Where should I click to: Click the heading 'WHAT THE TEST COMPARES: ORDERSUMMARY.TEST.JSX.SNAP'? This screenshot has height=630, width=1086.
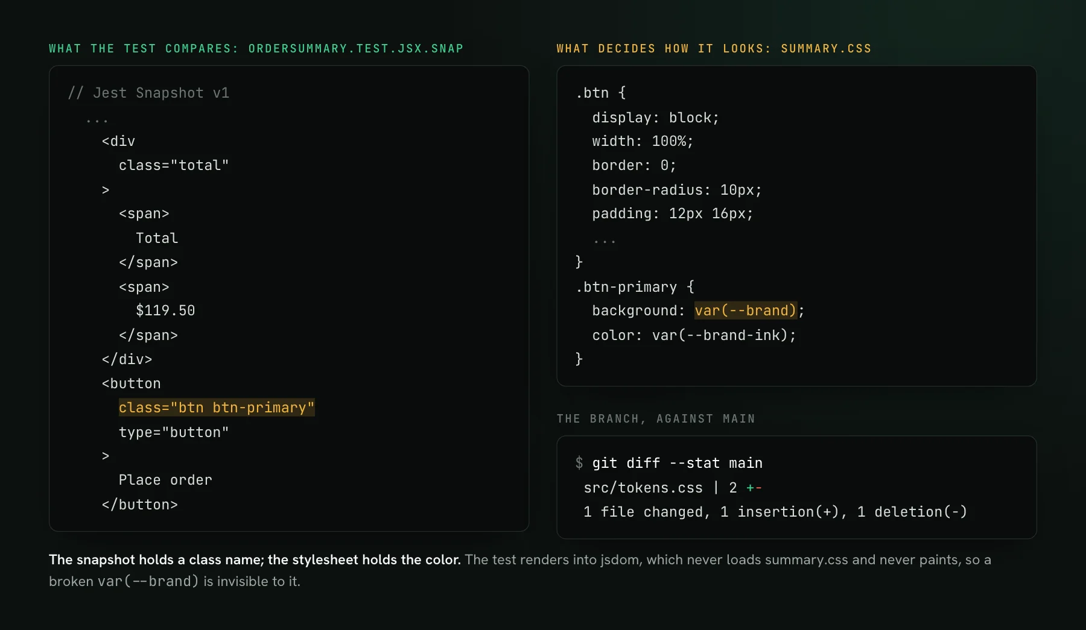256,48
